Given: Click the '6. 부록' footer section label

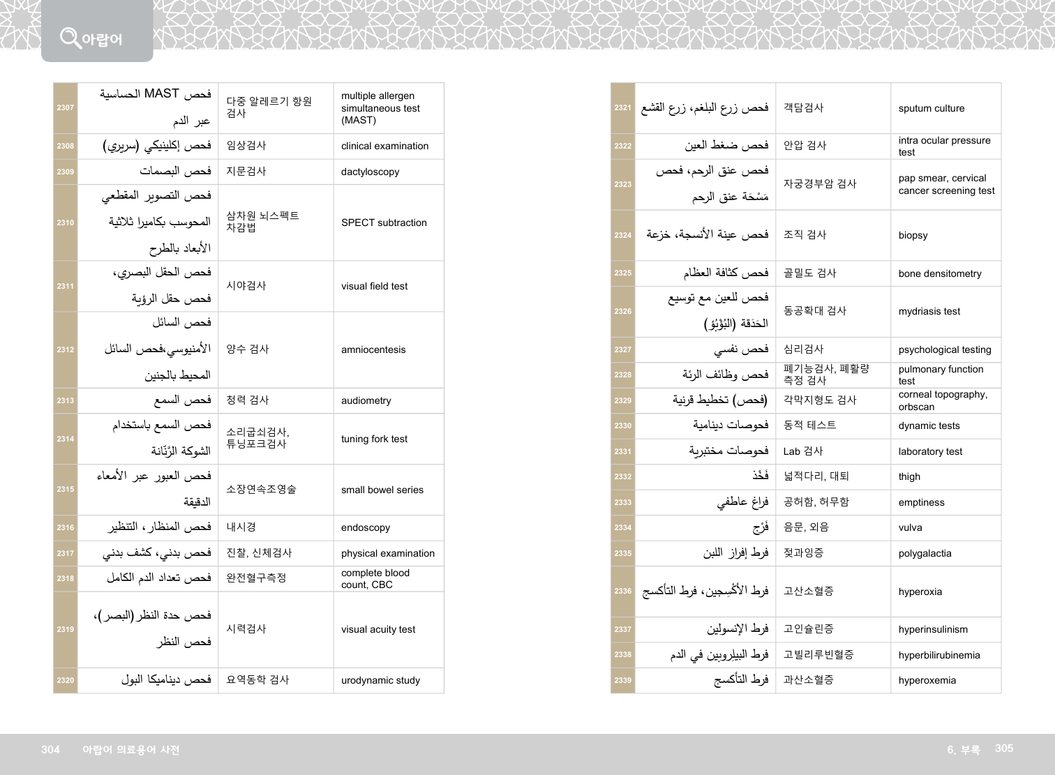Looking at the screenshot, I should pos(963,750).
